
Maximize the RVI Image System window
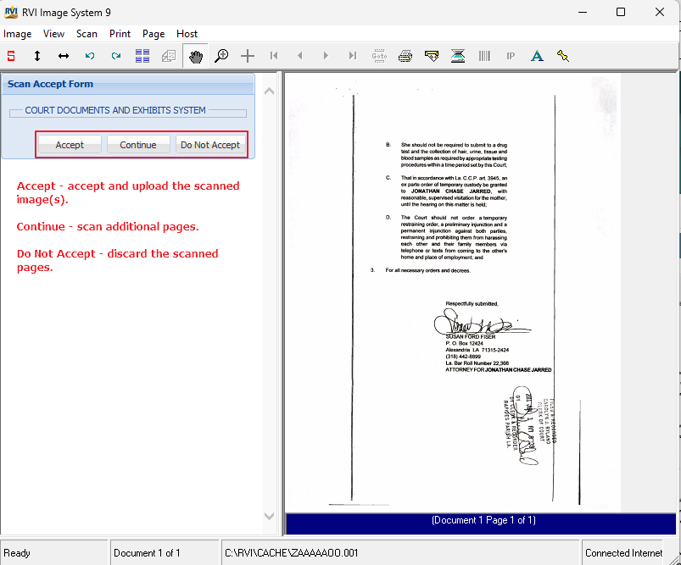(621, 12)
